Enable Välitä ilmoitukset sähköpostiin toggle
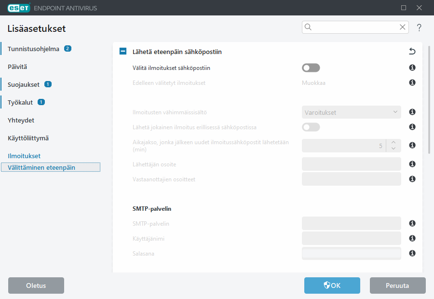 coord(311,68)
